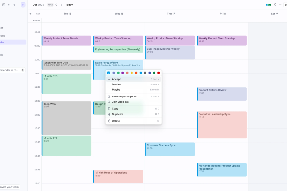Choose the salmon pink color swatch
287x191 pixels.
(127, 73)
